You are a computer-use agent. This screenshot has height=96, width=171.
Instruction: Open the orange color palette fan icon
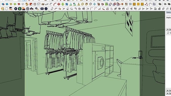click(x=24, y=9)
